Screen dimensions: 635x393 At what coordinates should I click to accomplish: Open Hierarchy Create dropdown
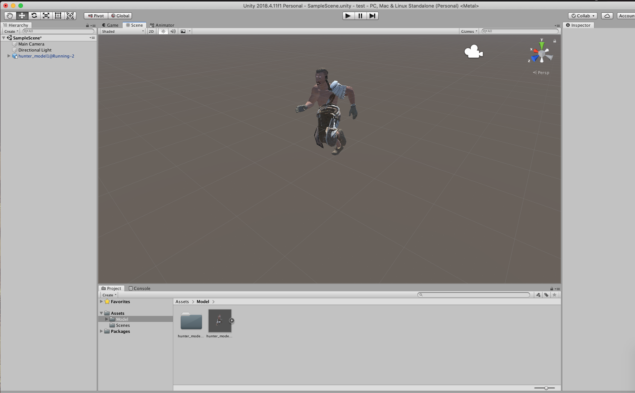point(11,31)
